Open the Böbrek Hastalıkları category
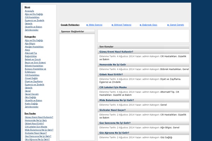 click(x=34, y=66)
